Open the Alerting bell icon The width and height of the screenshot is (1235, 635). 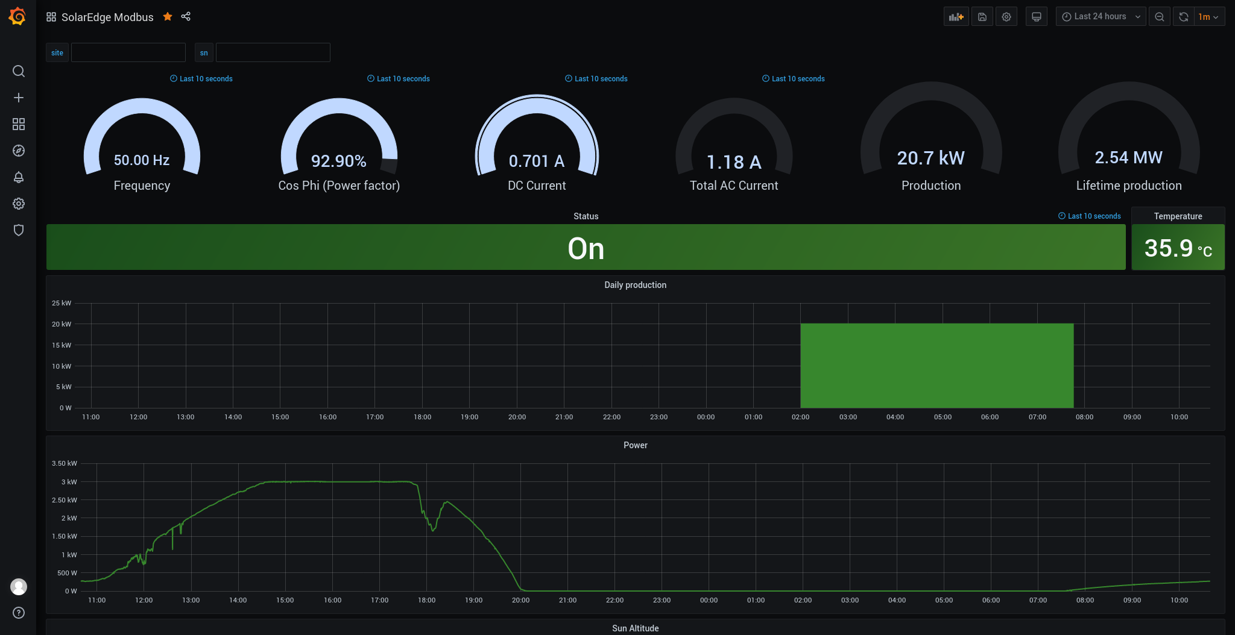[19, 177]
